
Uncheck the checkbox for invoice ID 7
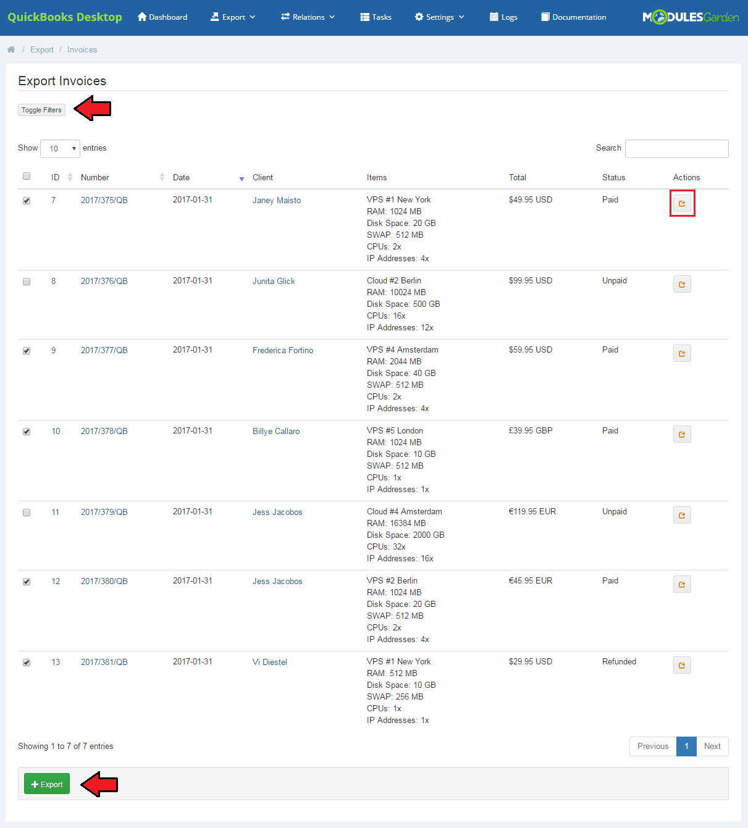(27, 201)
